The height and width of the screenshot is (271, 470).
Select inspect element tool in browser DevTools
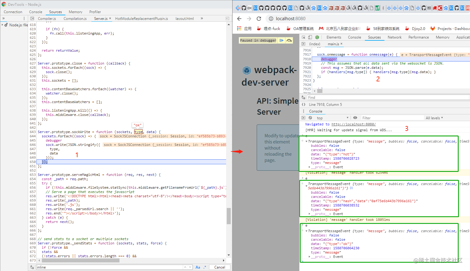coord(303,37)
